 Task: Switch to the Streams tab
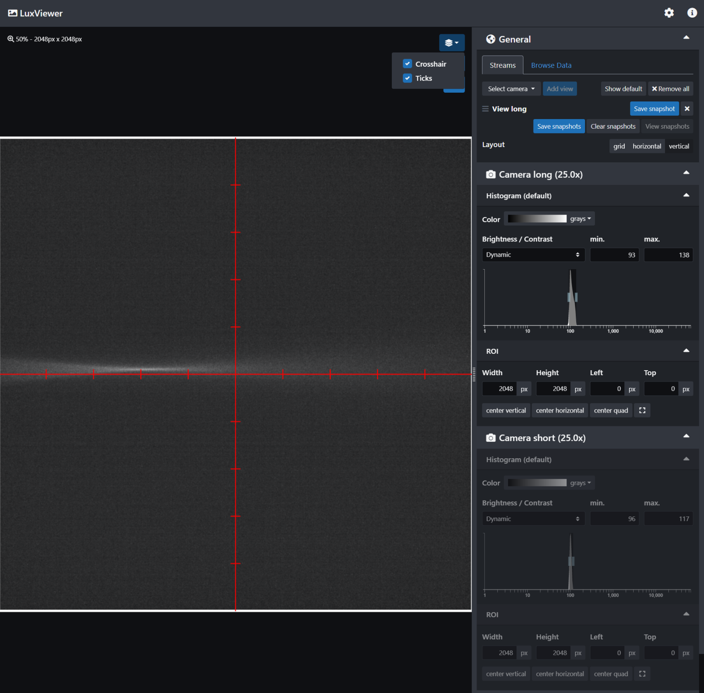point(502,65)
